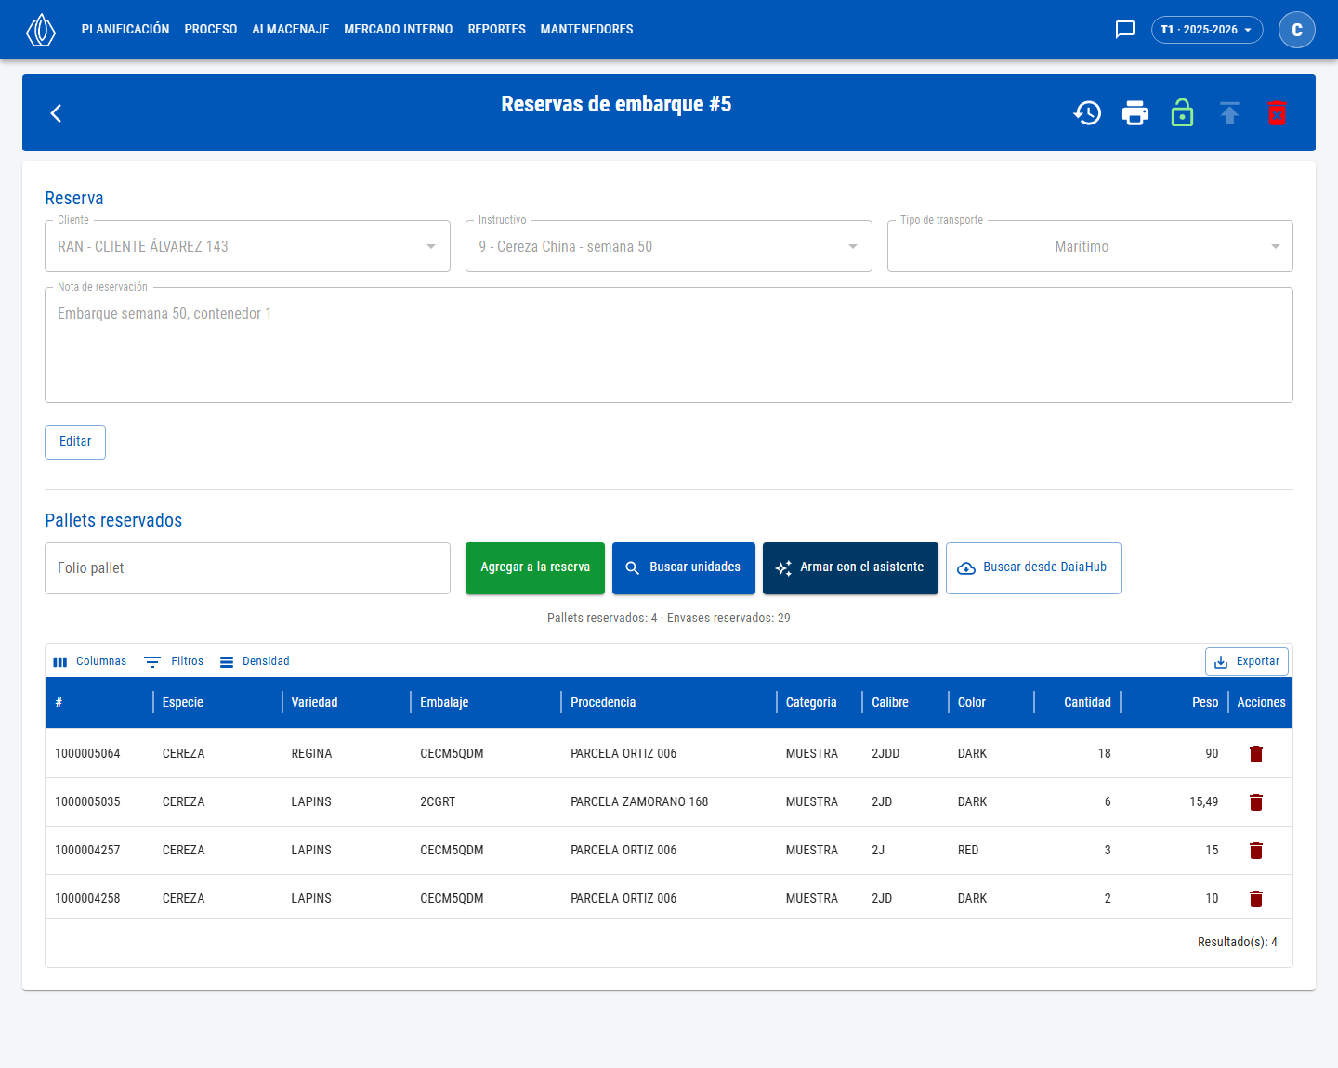Select cell PARCELA ZAMORANO 168
The width and height of the screenshot is (1338, 1068).
click(639, 802)
